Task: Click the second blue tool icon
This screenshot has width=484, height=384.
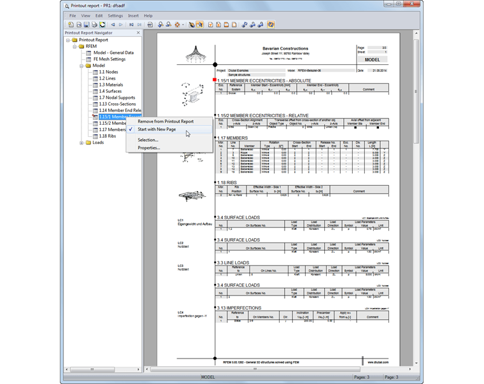Action: point(252,25)
